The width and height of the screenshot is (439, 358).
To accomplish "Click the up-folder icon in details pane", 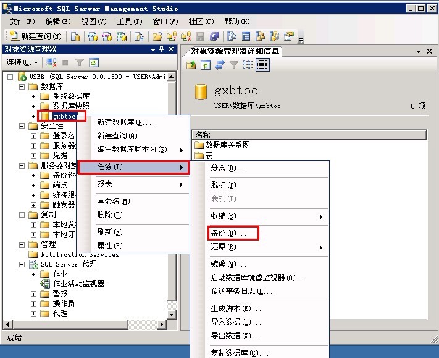I will coord(191,65).
